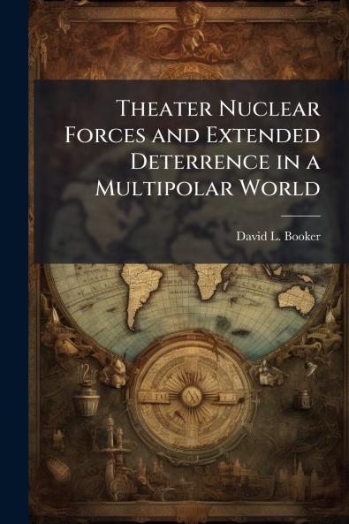The height and width of the screenshot is (524, 349).
Task: Click the title 'Theater Nuclear Forces and Extended Deterrence in a Multipolar World'
Action: [x=193, y=148]
